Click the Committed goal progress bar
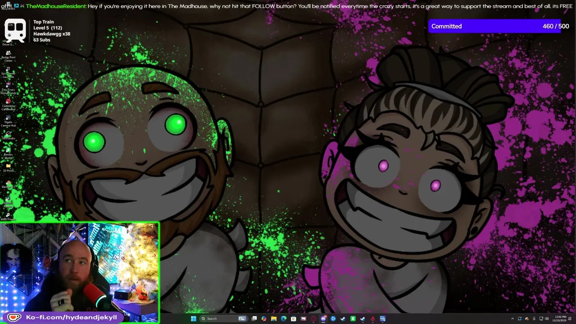 click(500, 26)
